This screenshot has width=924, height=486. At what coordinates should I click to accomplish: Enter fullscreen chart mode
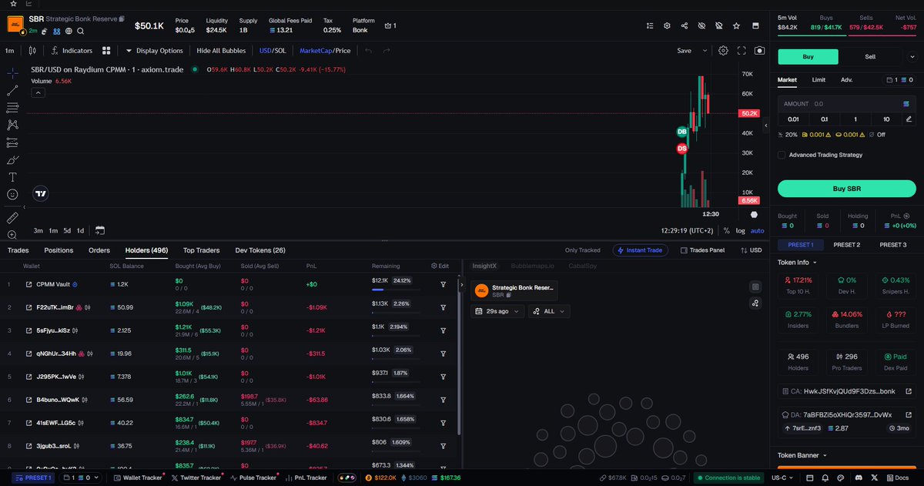pyautogui.click(x=742, y=51)
